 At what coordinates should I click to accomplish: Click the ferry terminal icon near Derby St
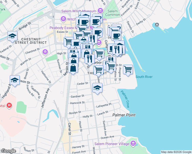(x=157, y=25)
